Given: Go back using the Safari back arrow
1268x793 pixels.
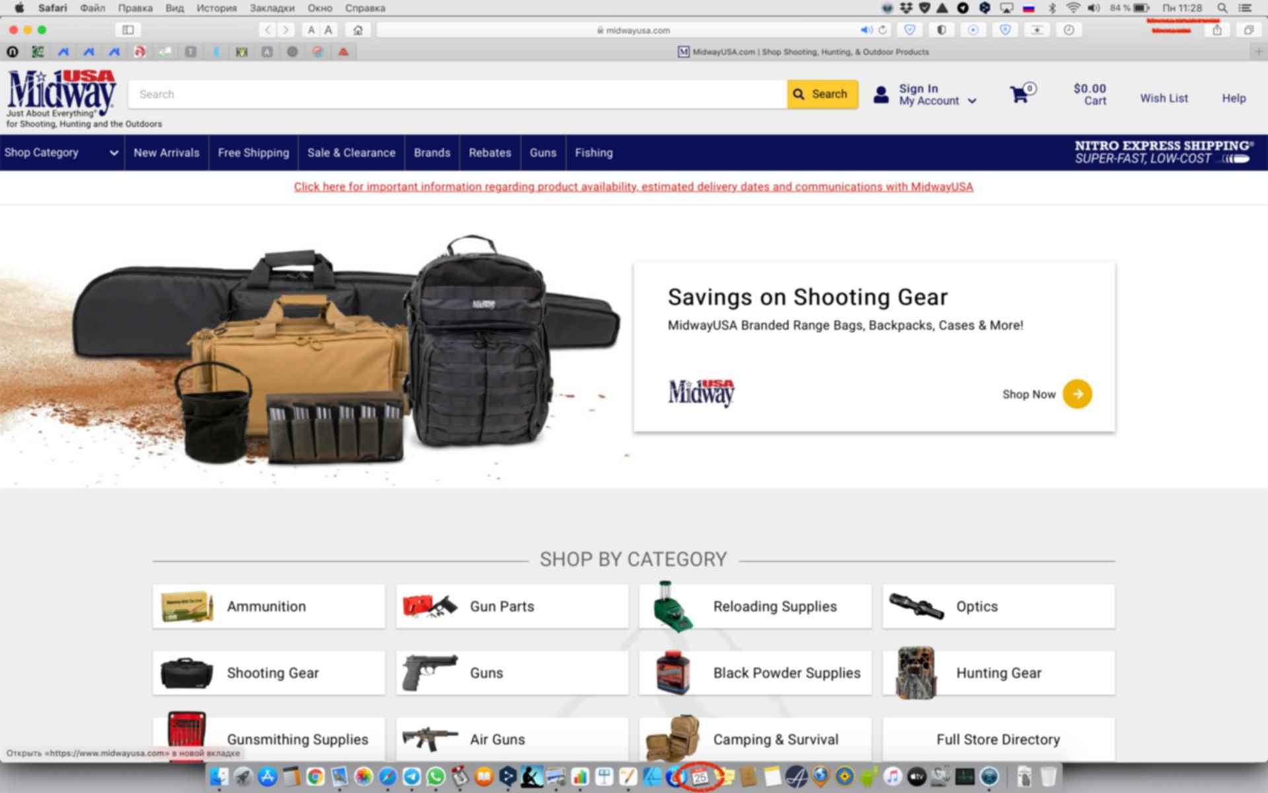Looking at the screenshot, I should coord(267,30).
